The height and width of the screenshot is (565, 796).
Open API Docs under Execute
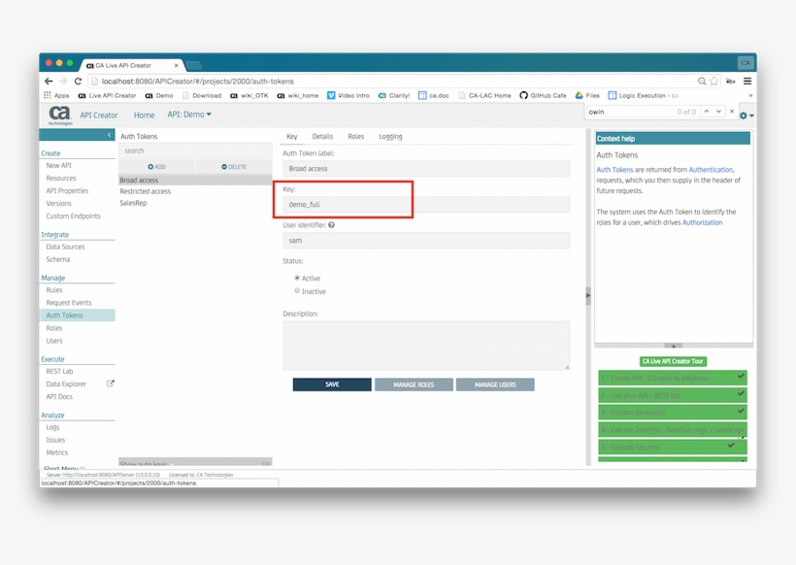[59, 396]
